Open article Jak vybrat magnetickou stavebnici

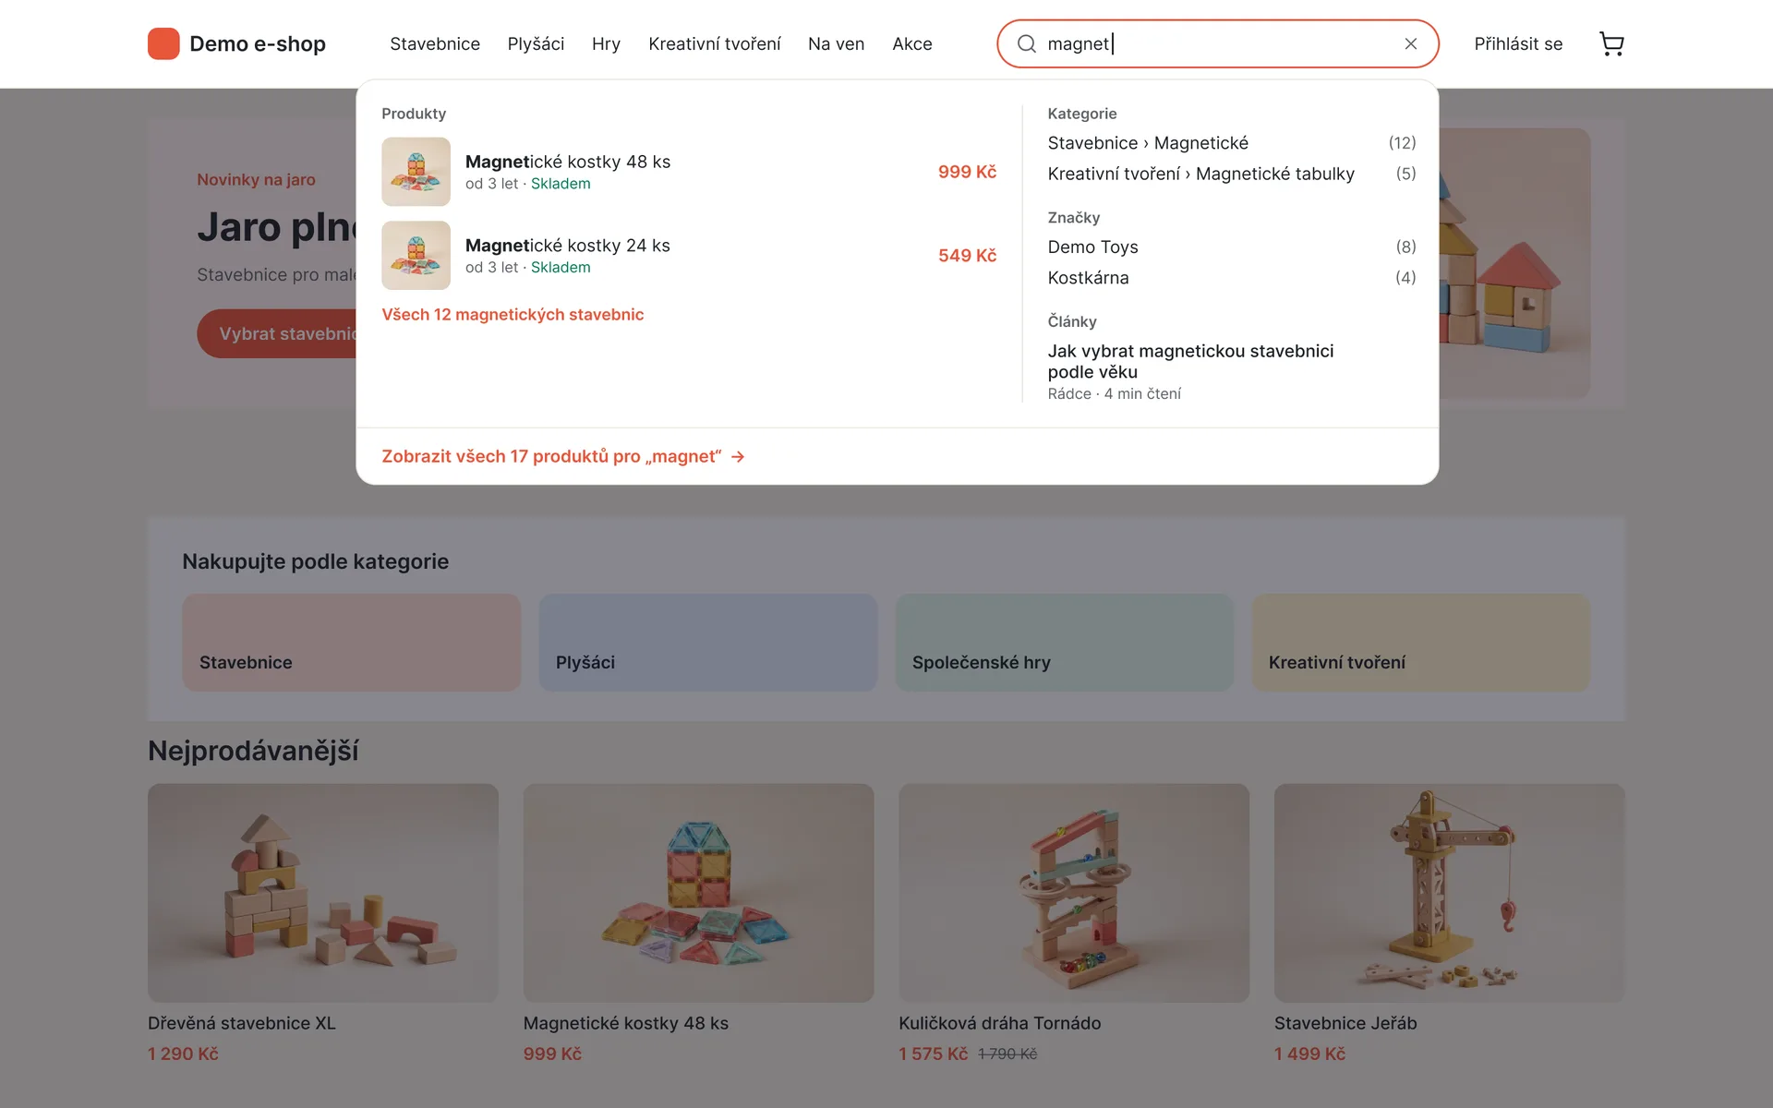pos(1190,361)
